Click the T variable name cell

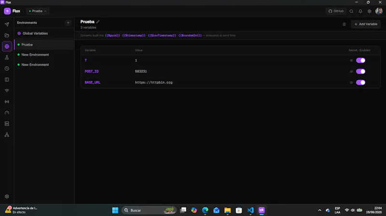click(x=86, y=61)
